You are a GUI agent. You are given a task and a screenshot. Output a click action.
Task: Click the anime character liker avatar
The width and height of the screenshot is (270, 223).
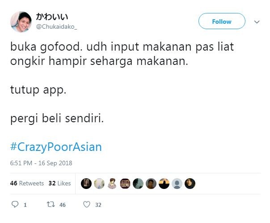point(112,184)
